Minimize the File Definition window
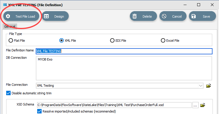 [x=185, y=5]
